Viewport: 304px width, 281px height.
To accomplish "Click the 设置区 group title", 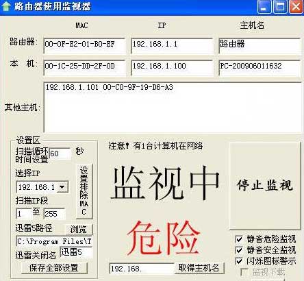I will tap(28, 140).
